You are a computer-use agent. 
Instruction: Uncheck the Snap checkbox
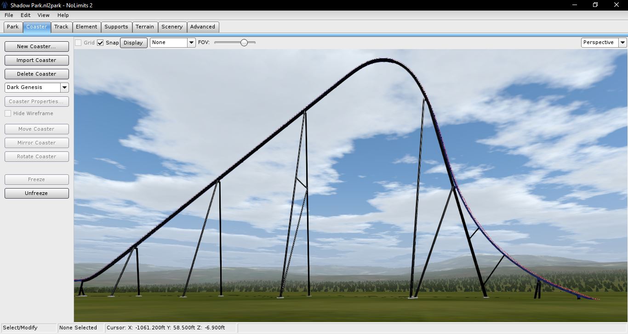point(100,43)
